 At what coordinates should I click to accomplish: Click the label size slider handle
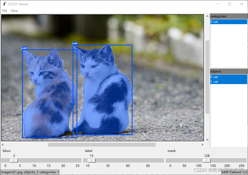[92, 161]
